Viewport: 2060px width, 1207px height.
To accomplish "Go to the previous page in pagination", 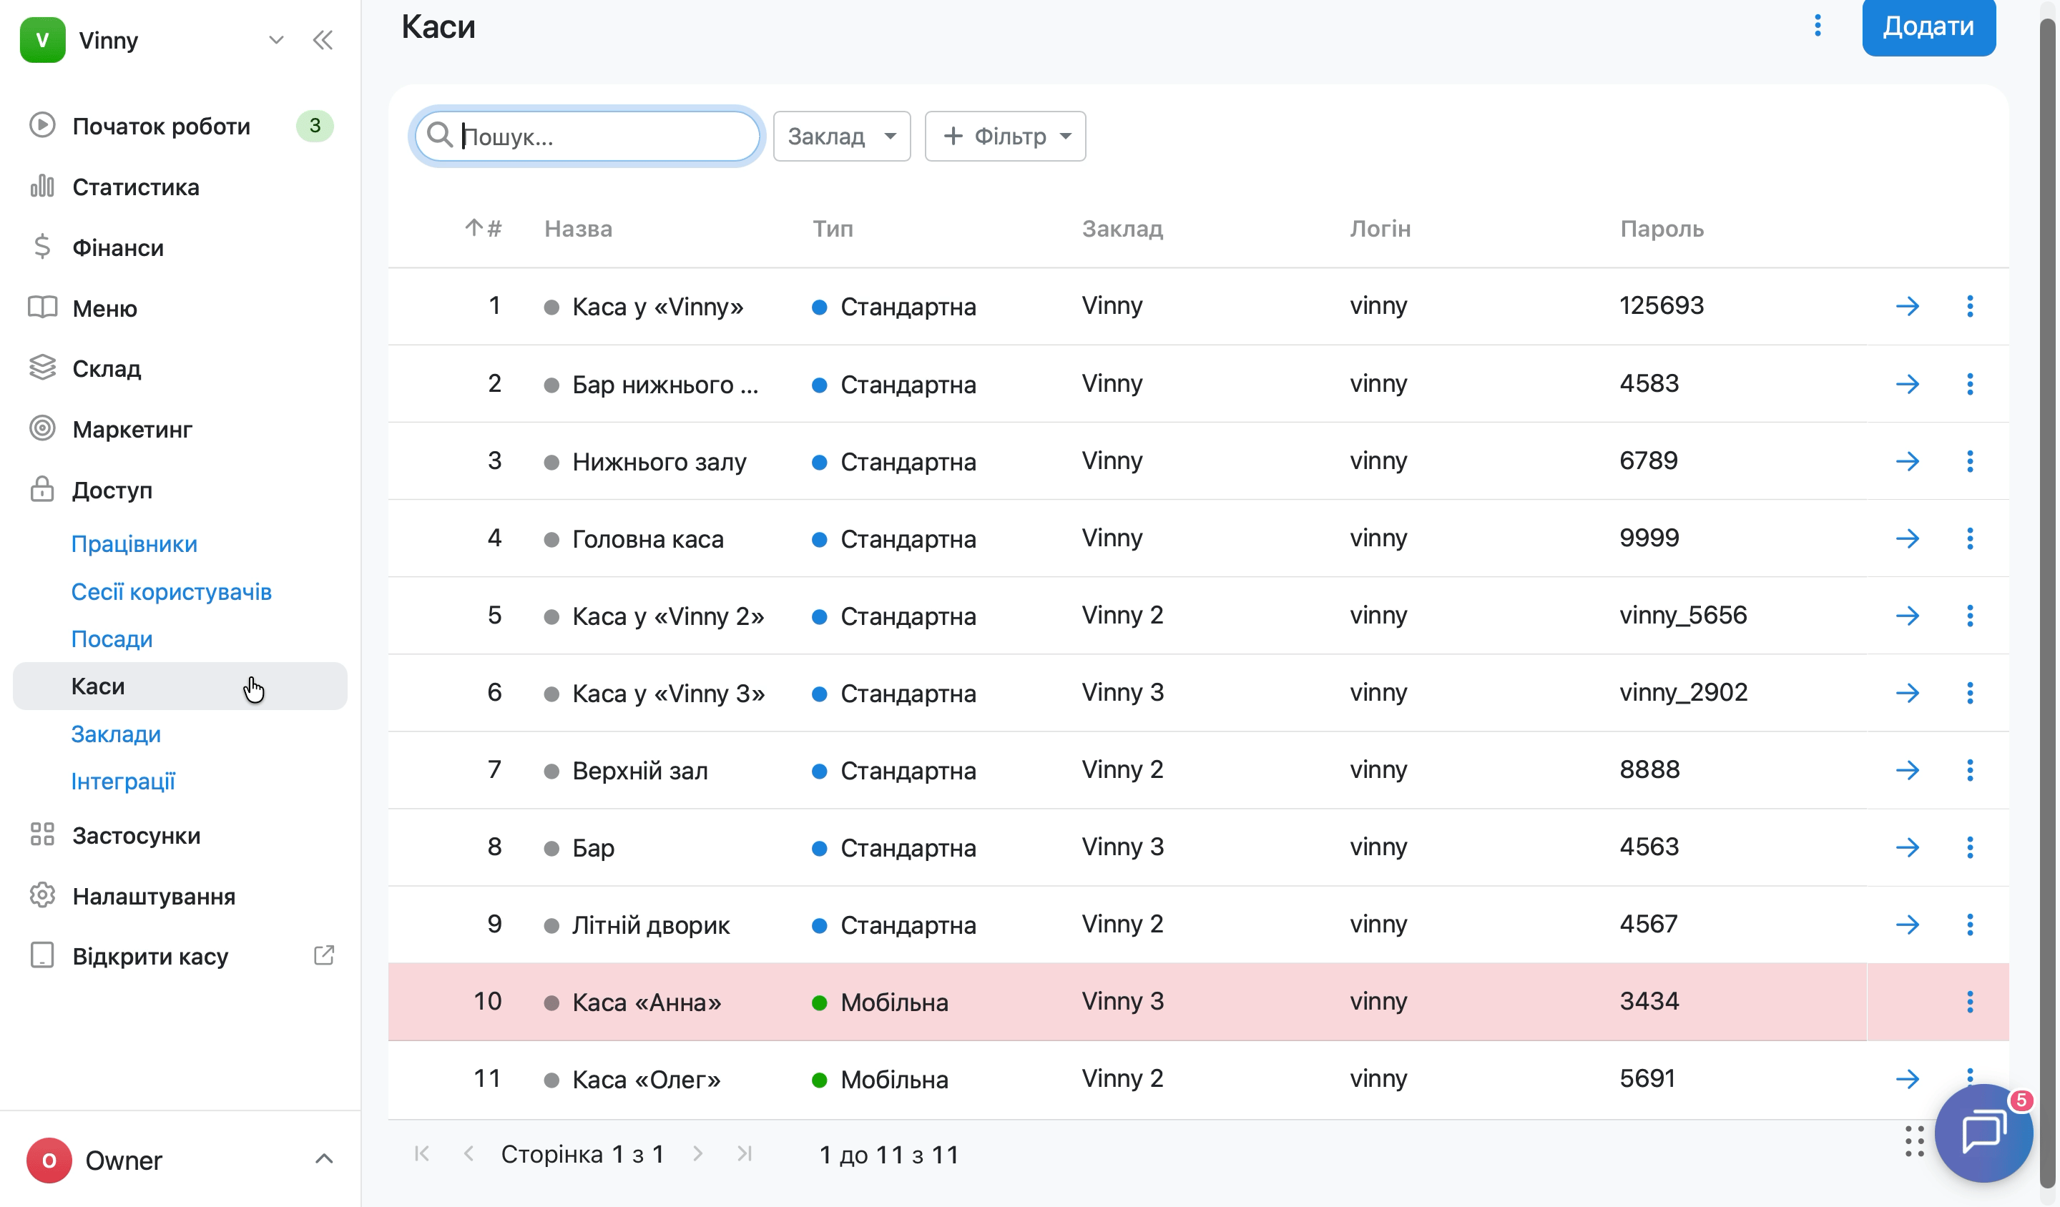I will [x=469, y=1153].
